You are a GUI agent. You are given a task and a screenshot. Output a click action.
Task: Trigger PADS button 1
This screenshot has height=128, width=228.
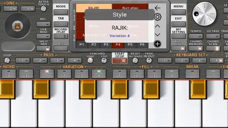23,60
